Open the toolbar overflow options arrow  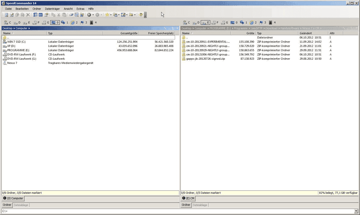click(145, 15)
